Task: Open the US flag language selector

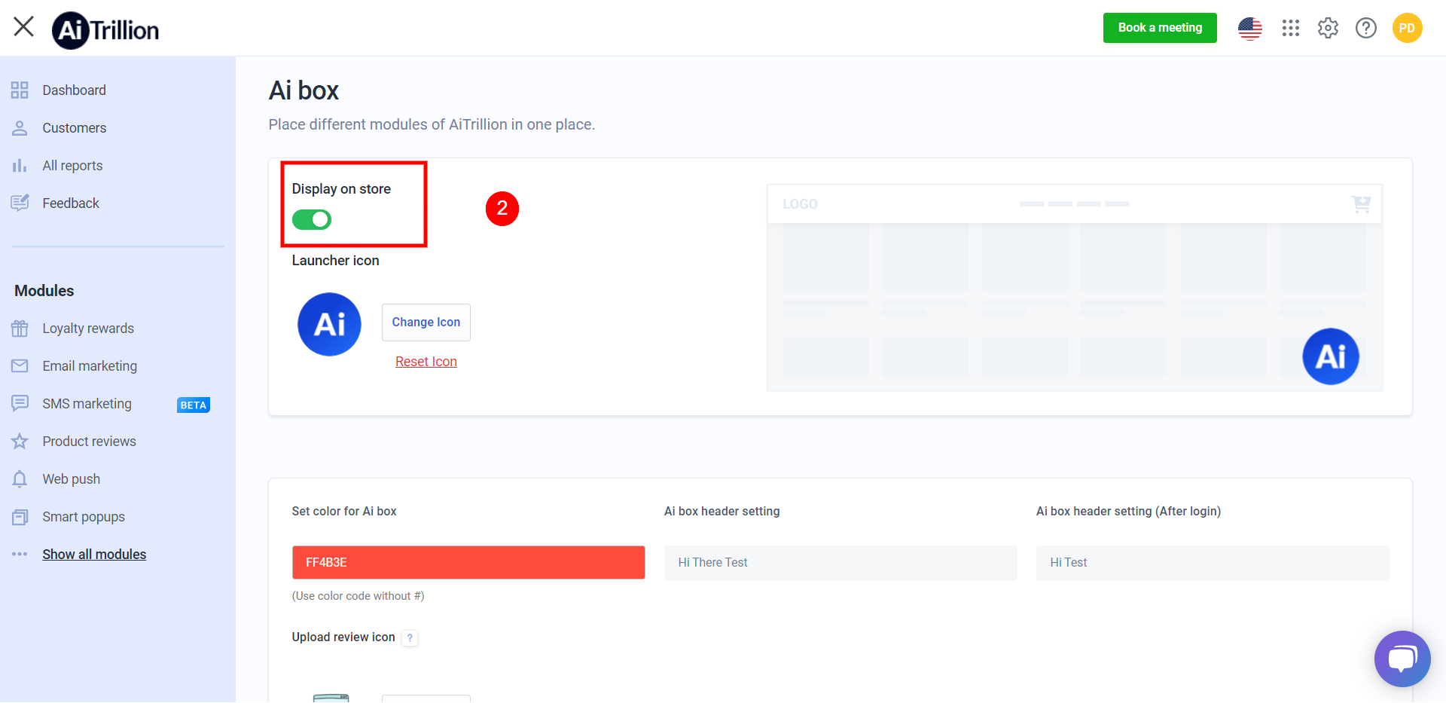Action: (x=1250, y=28)
